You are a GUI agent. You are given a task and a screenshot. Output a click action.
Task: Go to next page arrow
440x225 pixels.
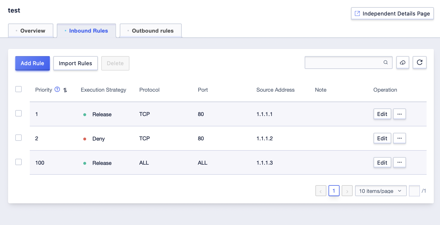[347, 191]
